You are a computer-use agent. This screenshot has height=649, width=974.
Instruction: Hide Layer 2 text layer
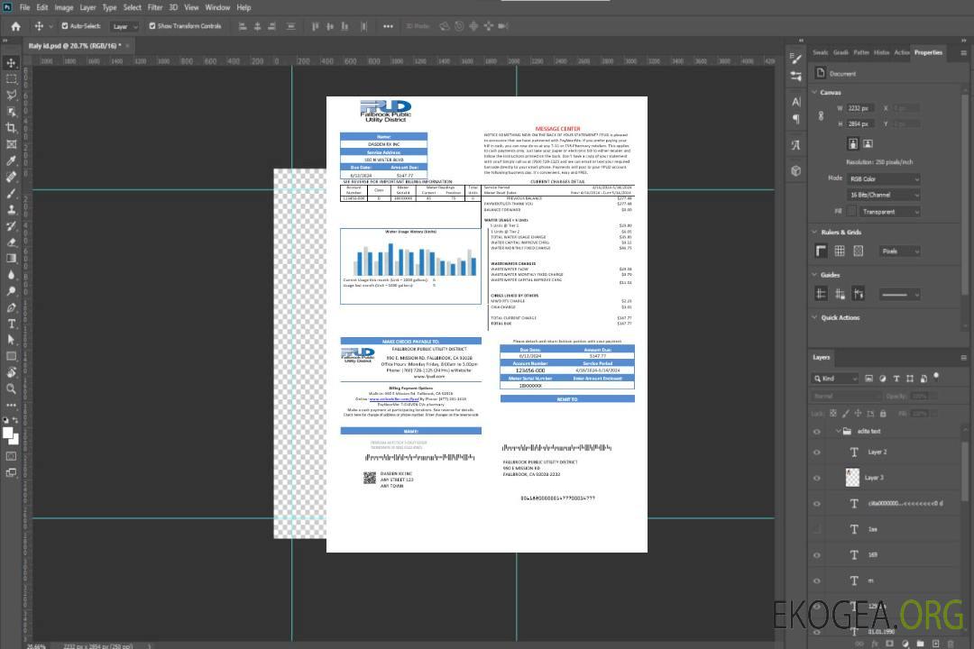[x=817, y=452]
